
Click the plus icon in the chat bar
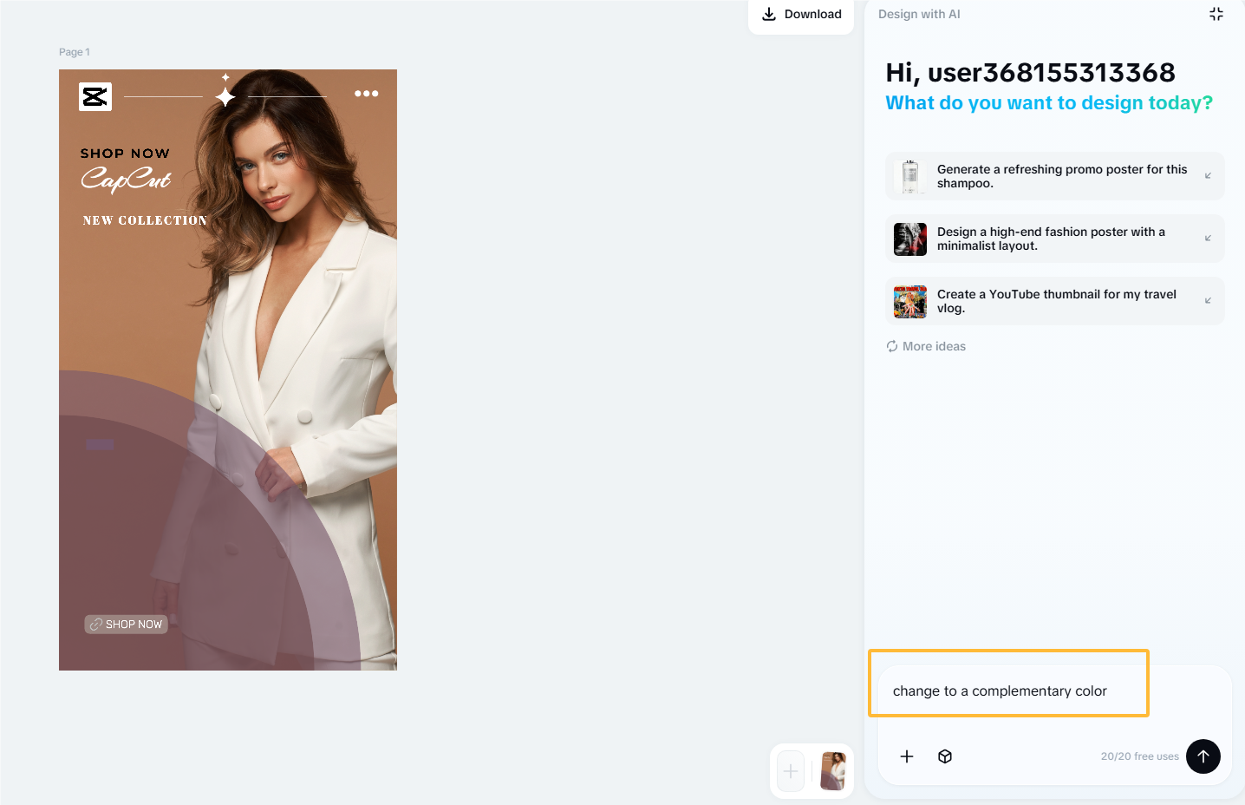(907, 756)
